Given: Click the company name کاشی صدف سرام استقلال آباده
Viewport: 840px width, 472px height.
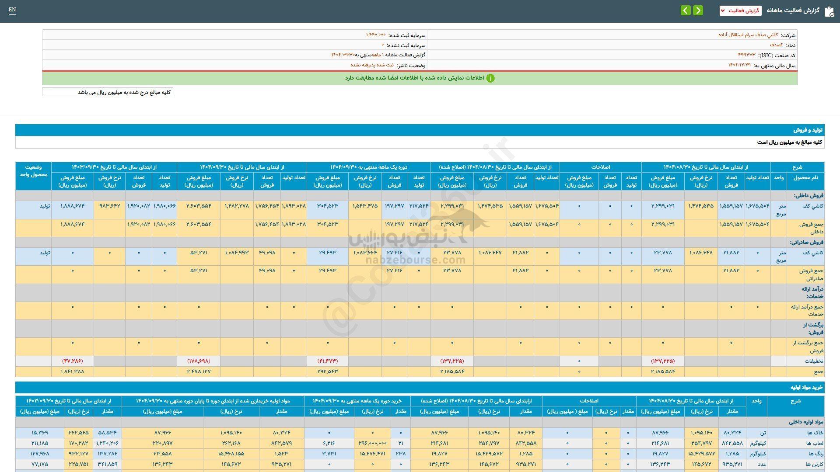Looking at the screenshot, I should coord(748,35).
